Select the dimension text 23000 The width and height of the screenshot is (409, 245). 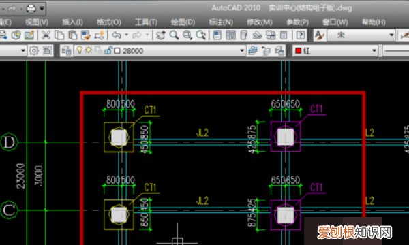pyautogui.click(x=20, y=176)
